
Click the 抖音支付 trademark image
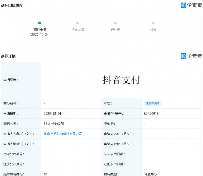[x=121, y=80]
